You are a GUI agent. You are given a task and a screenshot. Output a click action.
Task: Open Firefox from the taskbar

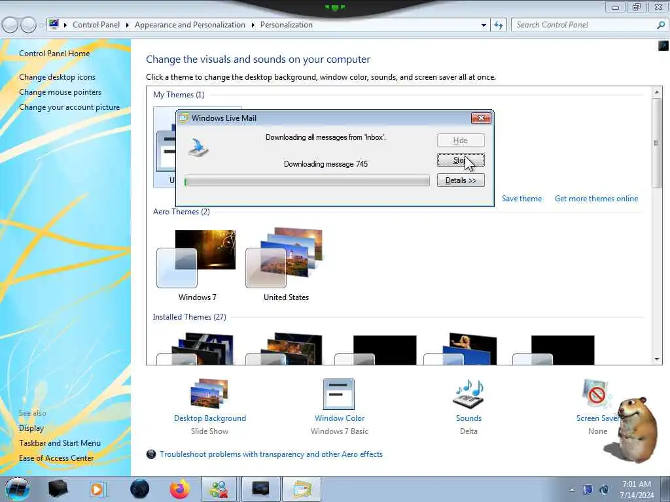coord(180,489)
